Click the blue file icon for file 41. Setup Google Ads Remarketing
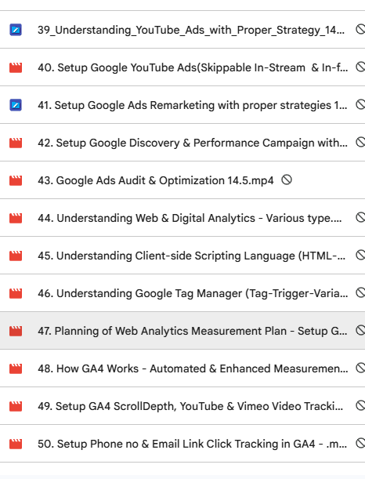The height and width of the screenshot is (479, 365). pyautogui.click(x=16, y=105)
